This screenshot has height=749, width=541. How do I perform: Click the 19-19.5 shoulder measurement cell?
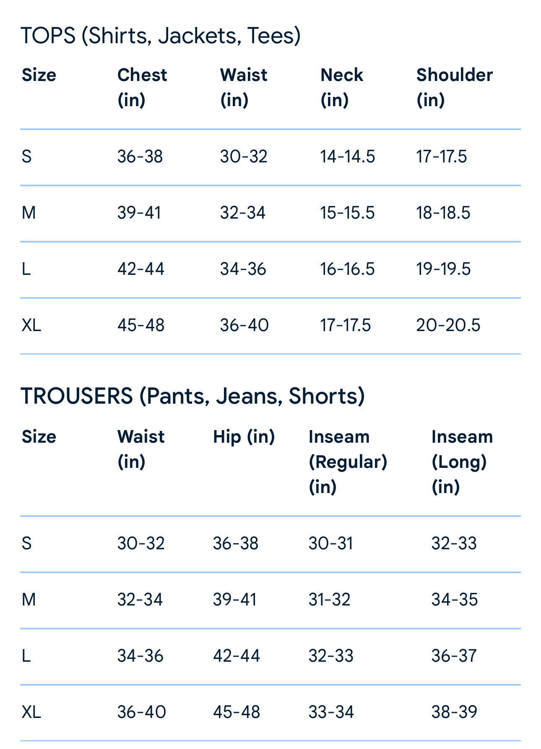[443, 269]
